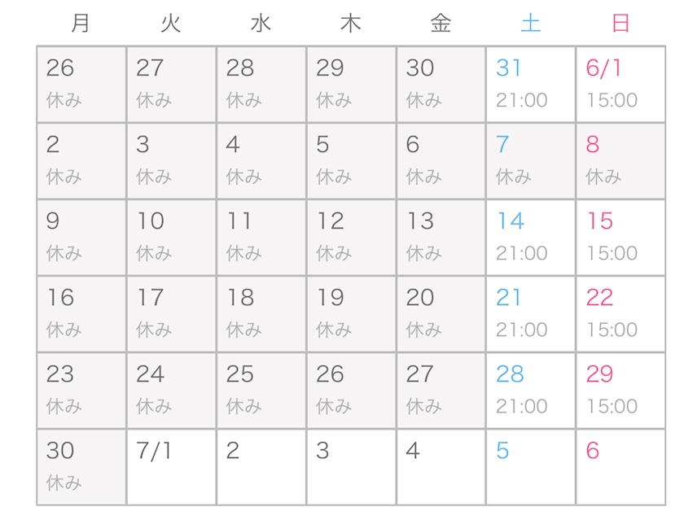Image resolution: width=684 pixels, height=520 pixels.
Task: Click the July 5 Saturday cell
Action: (x=530, y=467)
